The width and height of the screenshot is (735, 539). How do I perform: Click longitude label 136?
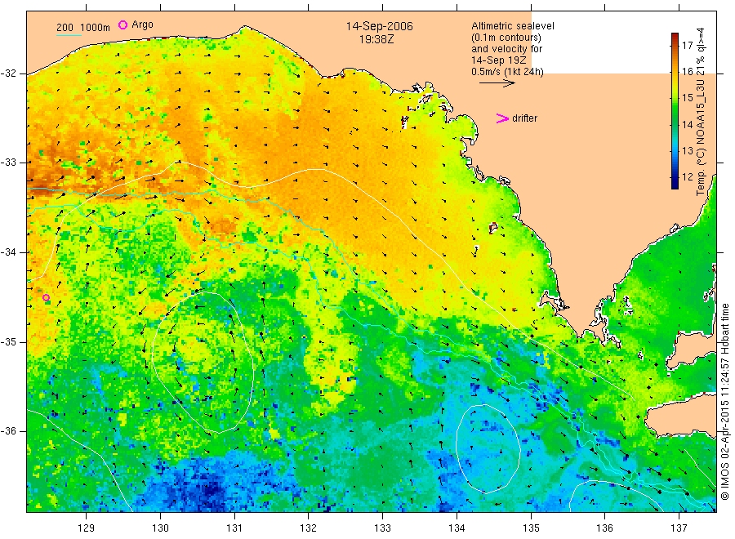point(604,528)
